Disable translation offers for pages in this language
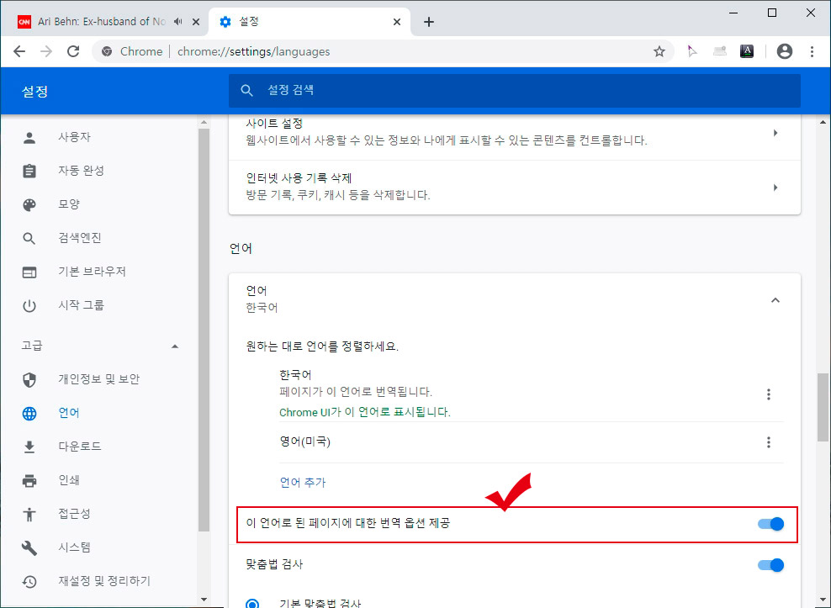The image size is (831, 608). point(770,523)
